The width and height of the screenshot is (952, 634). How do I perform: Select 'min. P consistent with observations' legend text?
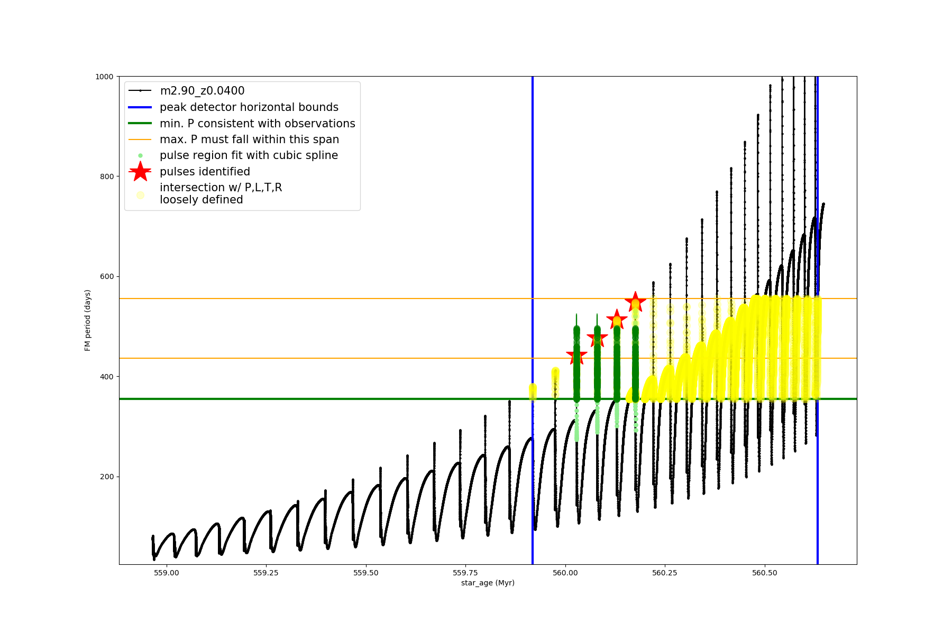[257, 123]
